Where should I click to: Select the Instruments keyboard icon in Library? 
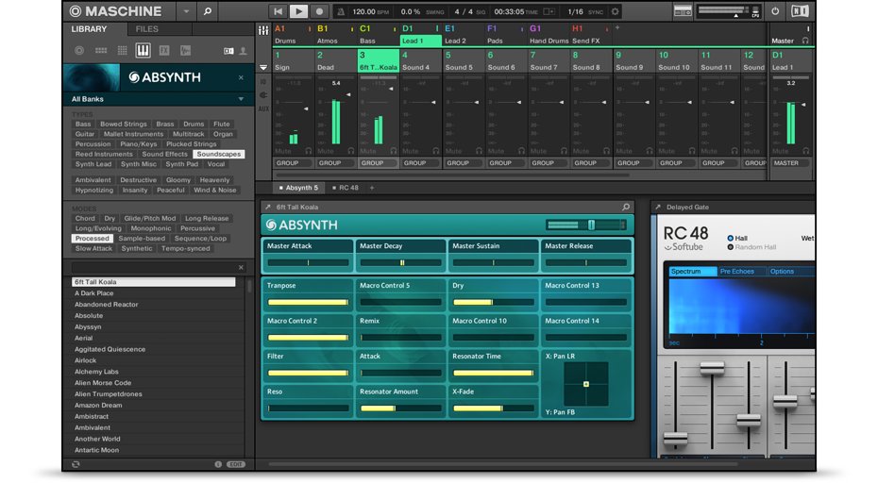pos(143,50)
